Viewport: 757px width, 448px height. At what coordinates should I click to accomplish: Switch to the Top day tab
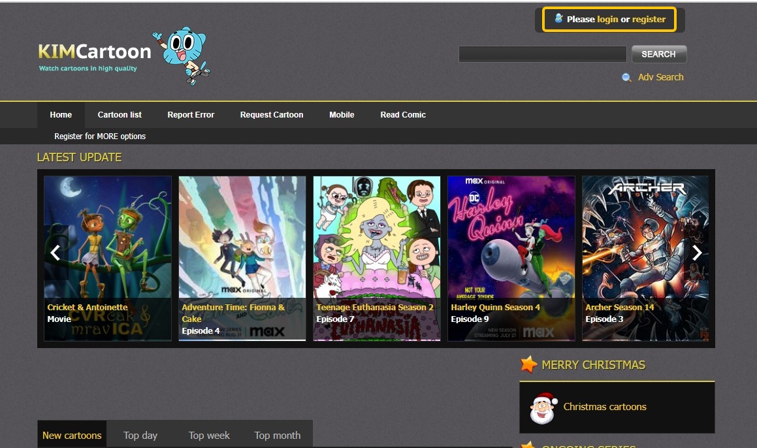pos(140,435)
